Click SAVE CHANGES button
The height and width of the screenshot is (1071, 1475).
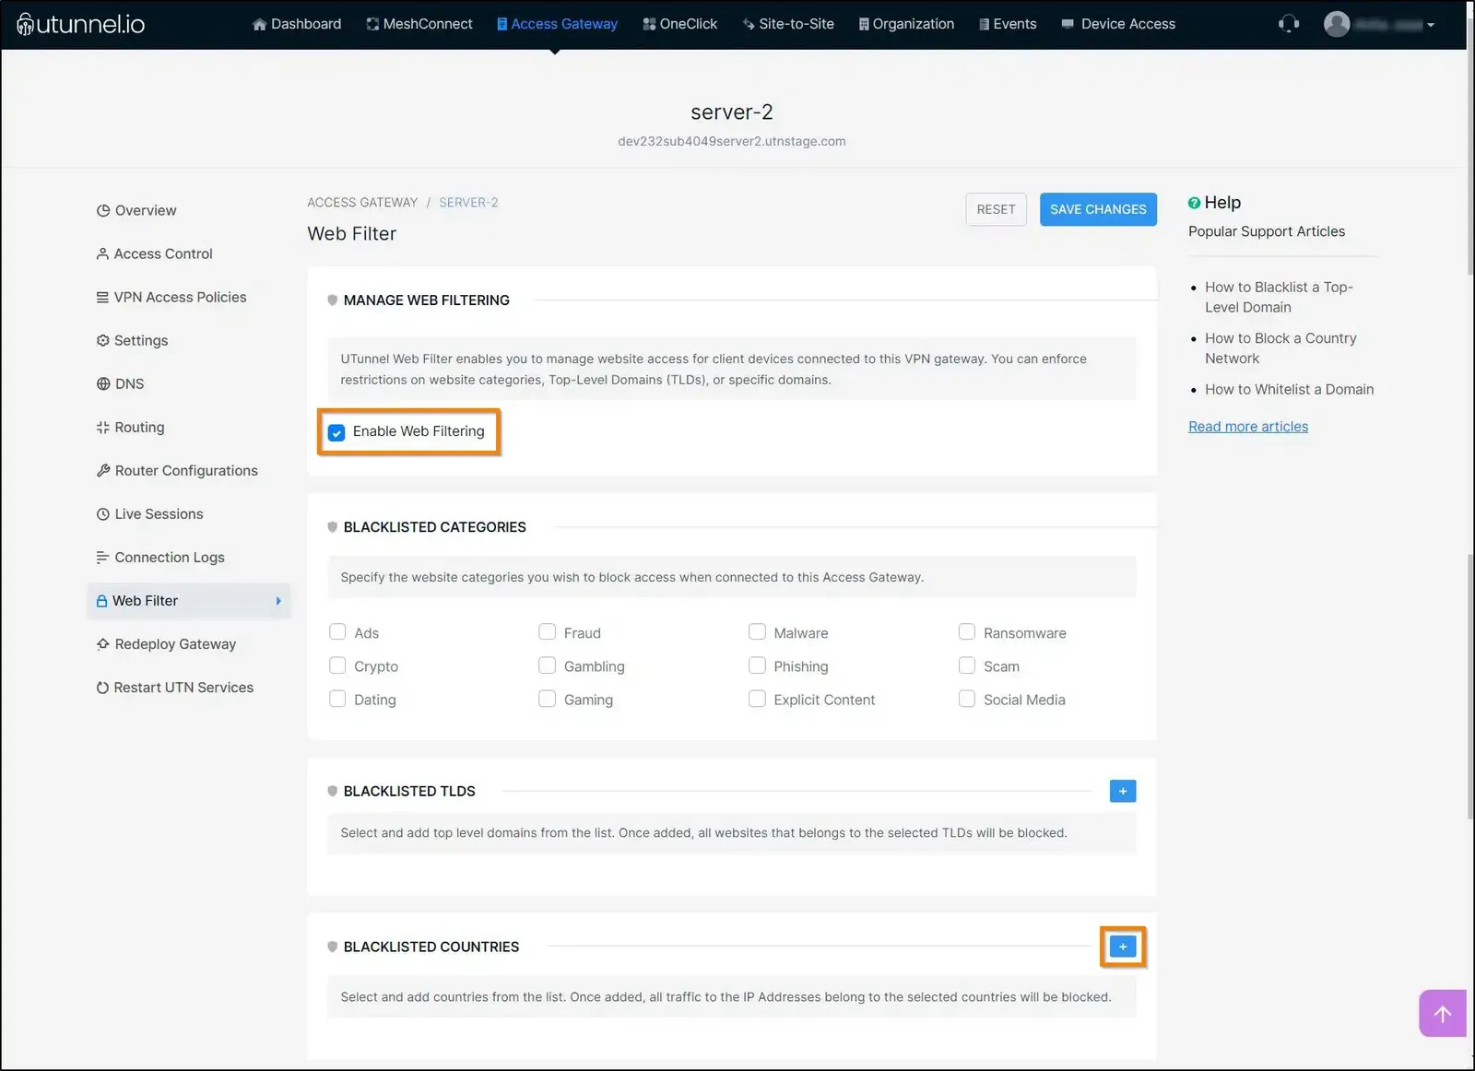pos(1098,209)
